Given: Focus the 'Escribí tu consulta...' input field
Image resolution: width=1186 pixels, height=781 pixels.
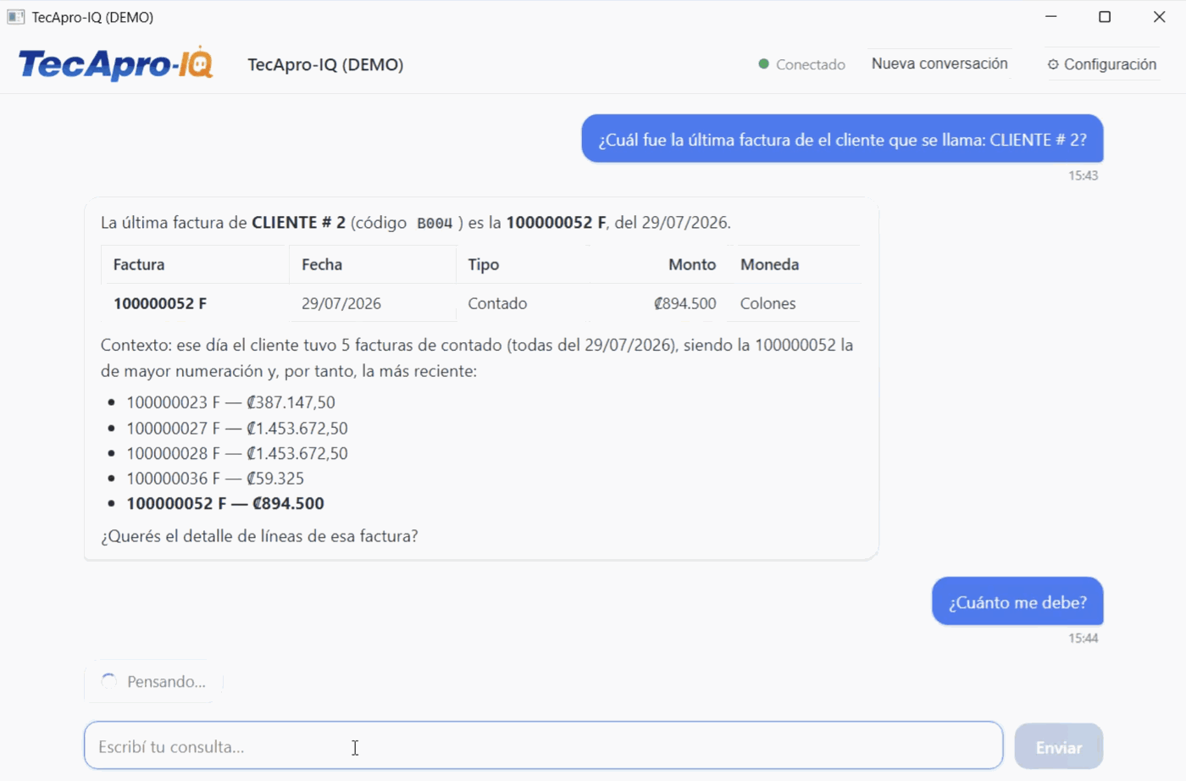Looking at the screenshot, I should point(543,746).
